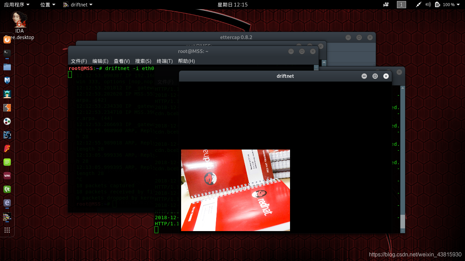Minimize the root@MSS: ~ terminal window
Viewport: 465px width, 261px height.
pyautogui.click(x=291, y=51)
